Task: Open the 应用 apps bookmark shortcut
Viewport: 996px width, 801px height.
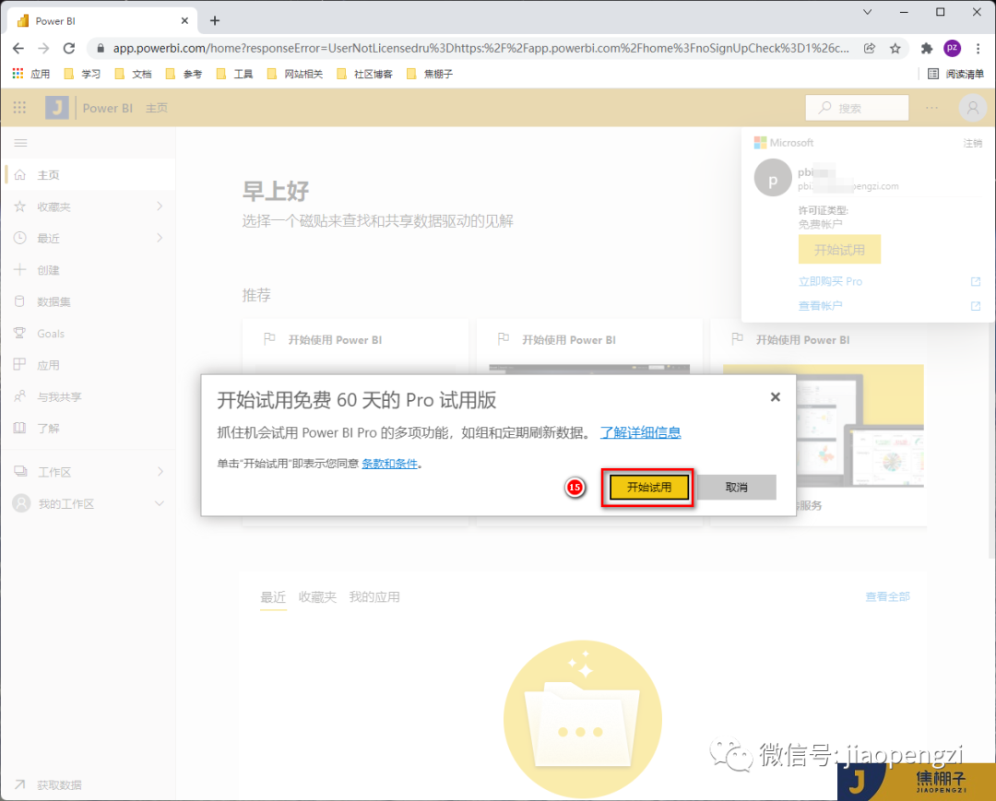Action: 31,75
